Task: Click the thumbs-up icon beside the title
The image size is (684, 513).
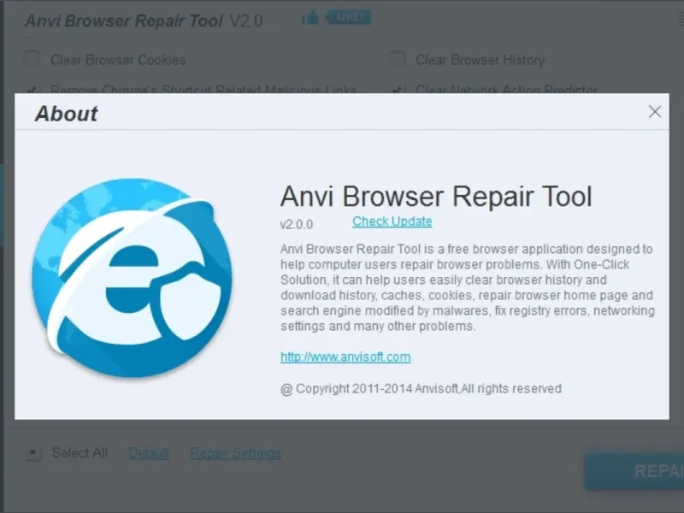Action: 310,17
